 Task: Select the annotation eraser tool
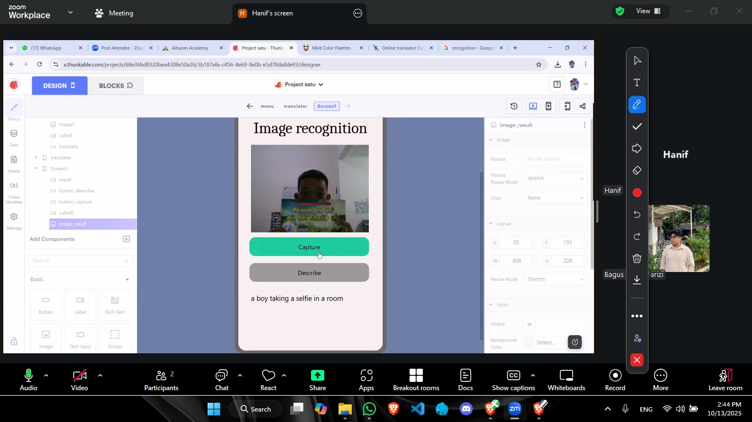pos(637,171)
